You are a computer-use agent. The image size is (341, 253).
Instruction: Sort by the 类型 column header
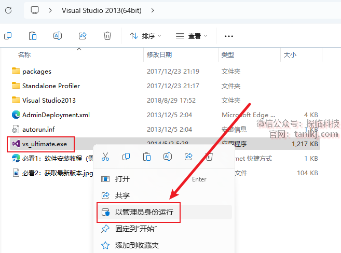pos(227,55)
